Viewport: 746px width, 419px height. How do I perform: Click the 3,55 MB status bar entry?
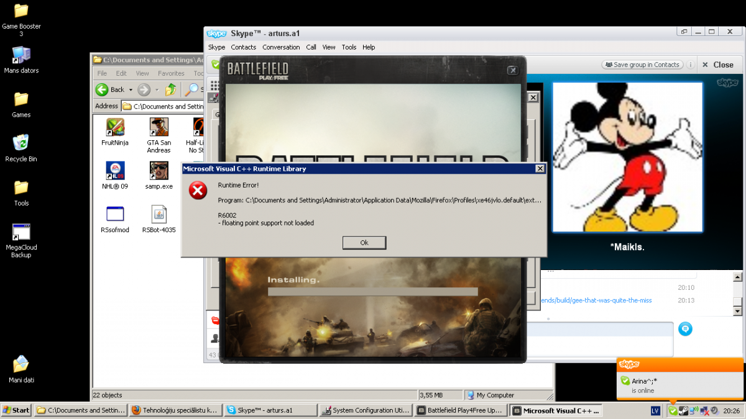coord(431,395)
